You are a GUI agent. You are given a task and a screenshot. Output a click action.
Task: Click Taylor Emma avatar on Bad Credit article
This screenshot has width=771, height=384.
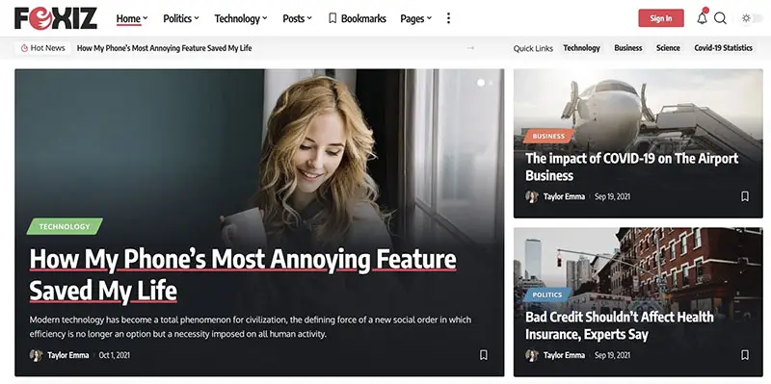[x=532, y=355]
